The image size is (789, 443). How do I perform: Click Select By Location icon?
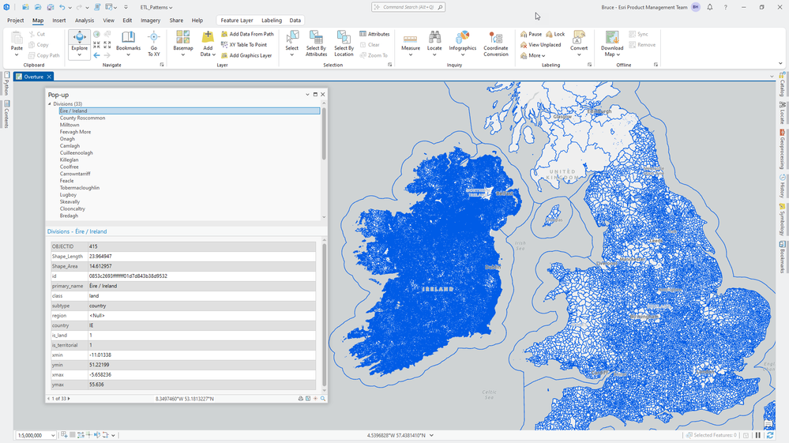344,42
